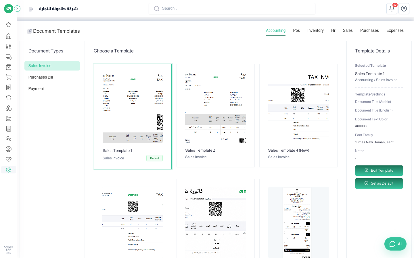Click the #000000 text color value
Image resolution: width=414 pixels, height=258 pixels.
[362, 126]
